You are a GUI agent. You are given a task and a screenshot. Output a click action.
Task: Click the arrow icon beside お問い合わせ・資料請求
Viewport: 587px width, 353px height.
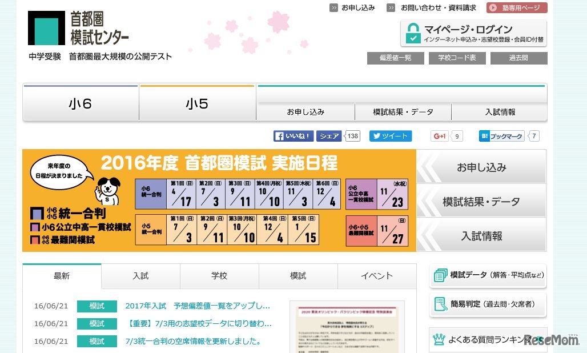point(392,7)
